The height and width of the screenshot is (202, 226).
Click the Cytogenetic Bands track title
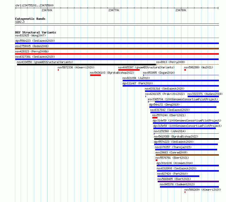[x=30, y=19]
